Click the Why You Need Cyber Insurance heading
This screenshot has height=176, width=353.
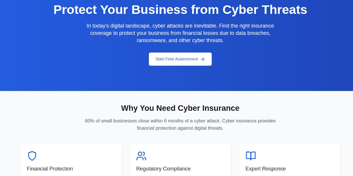tap(180, 108)
